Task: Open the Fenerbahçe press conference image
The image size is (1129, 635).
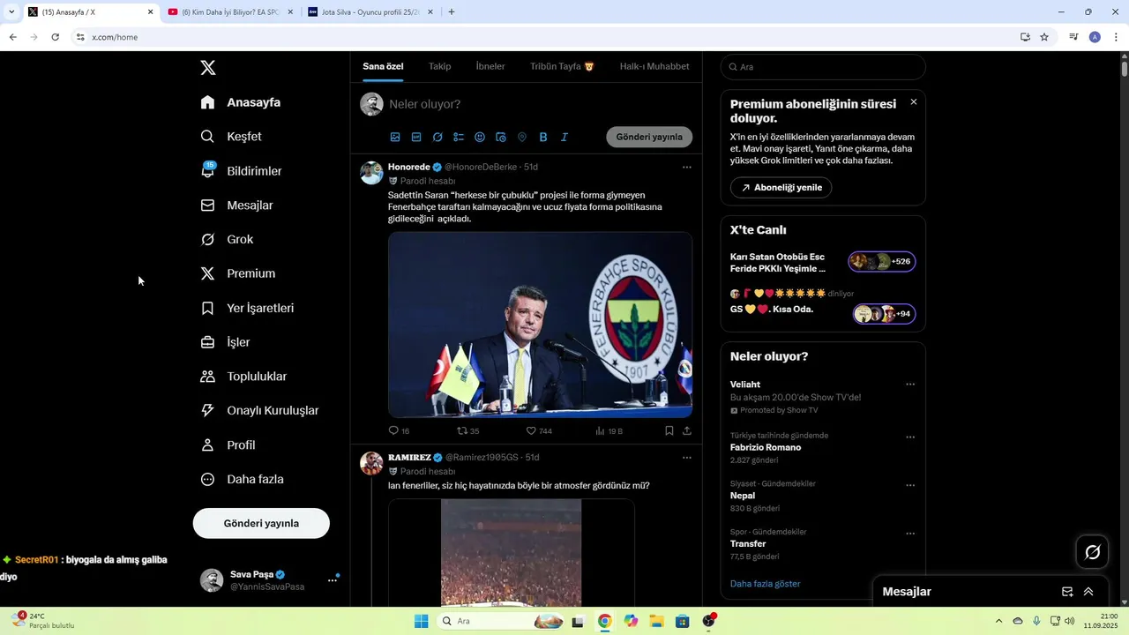Action: click(x=540, y=325)
